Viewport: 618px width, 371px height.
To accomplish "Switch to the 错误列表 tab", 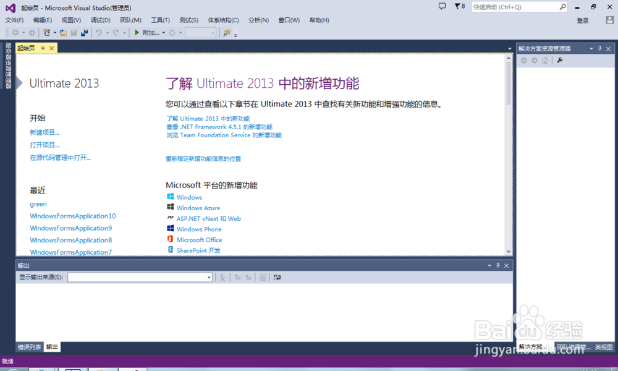I will (30, 347).
